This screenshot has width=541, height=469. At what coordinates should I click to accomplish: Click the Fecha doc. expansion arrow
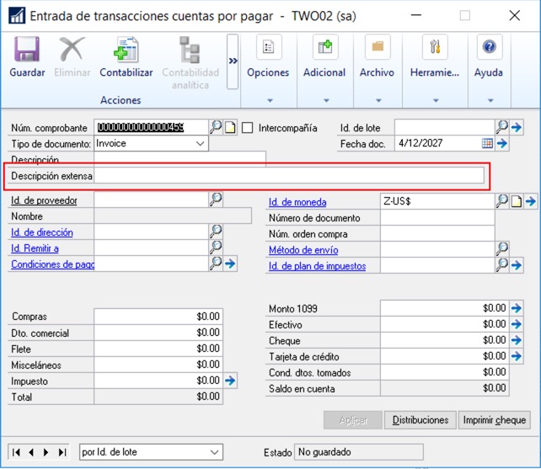(x=502, y=143)
